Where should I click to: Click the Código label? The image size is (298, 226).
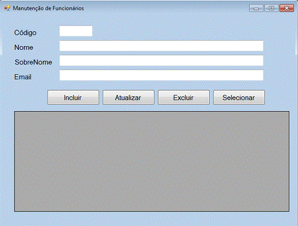25,33
